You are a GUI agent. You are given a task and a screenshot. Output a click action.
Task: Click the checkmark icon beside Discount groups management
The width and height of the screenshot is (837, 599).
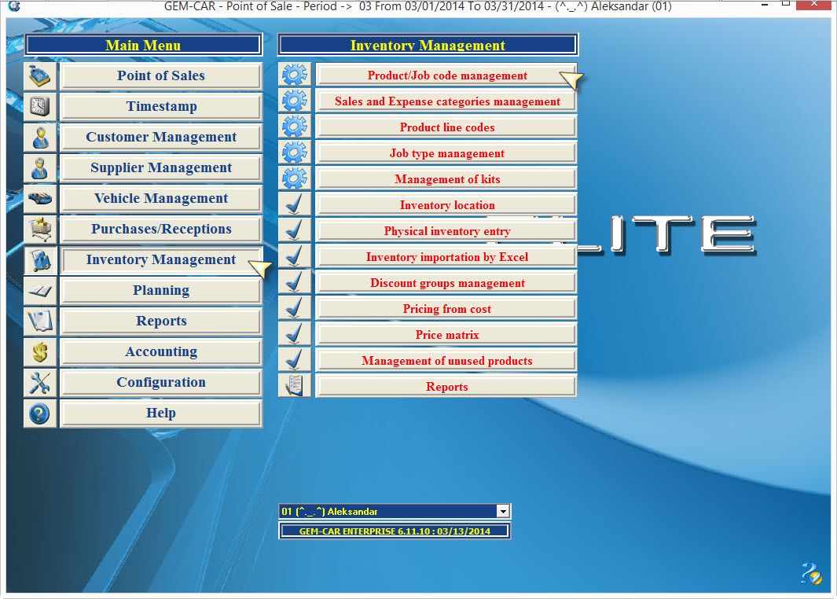pos(295,282)
